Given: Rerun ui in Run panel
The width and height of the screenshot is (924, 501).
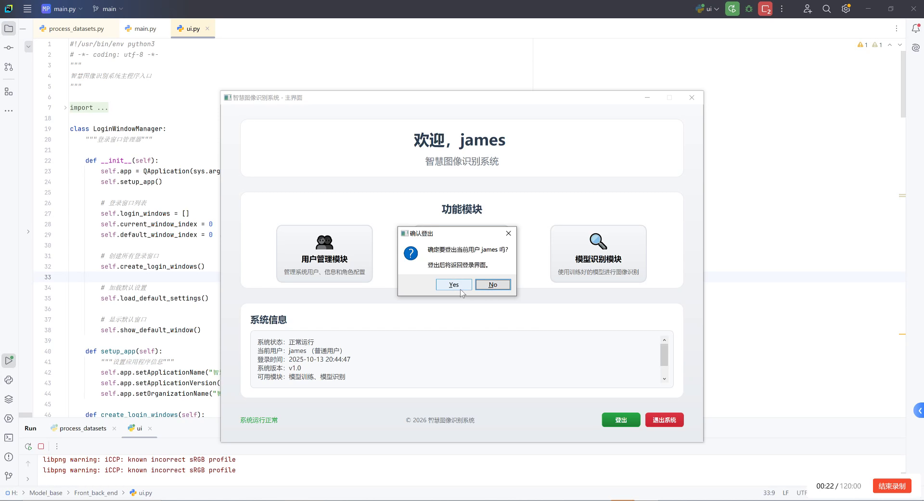Looking at the screenshot, I should coord(28,446).
